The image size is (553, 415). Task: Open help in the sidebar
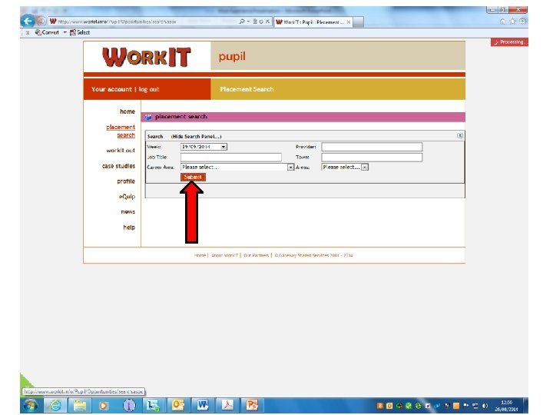point(129,227)
